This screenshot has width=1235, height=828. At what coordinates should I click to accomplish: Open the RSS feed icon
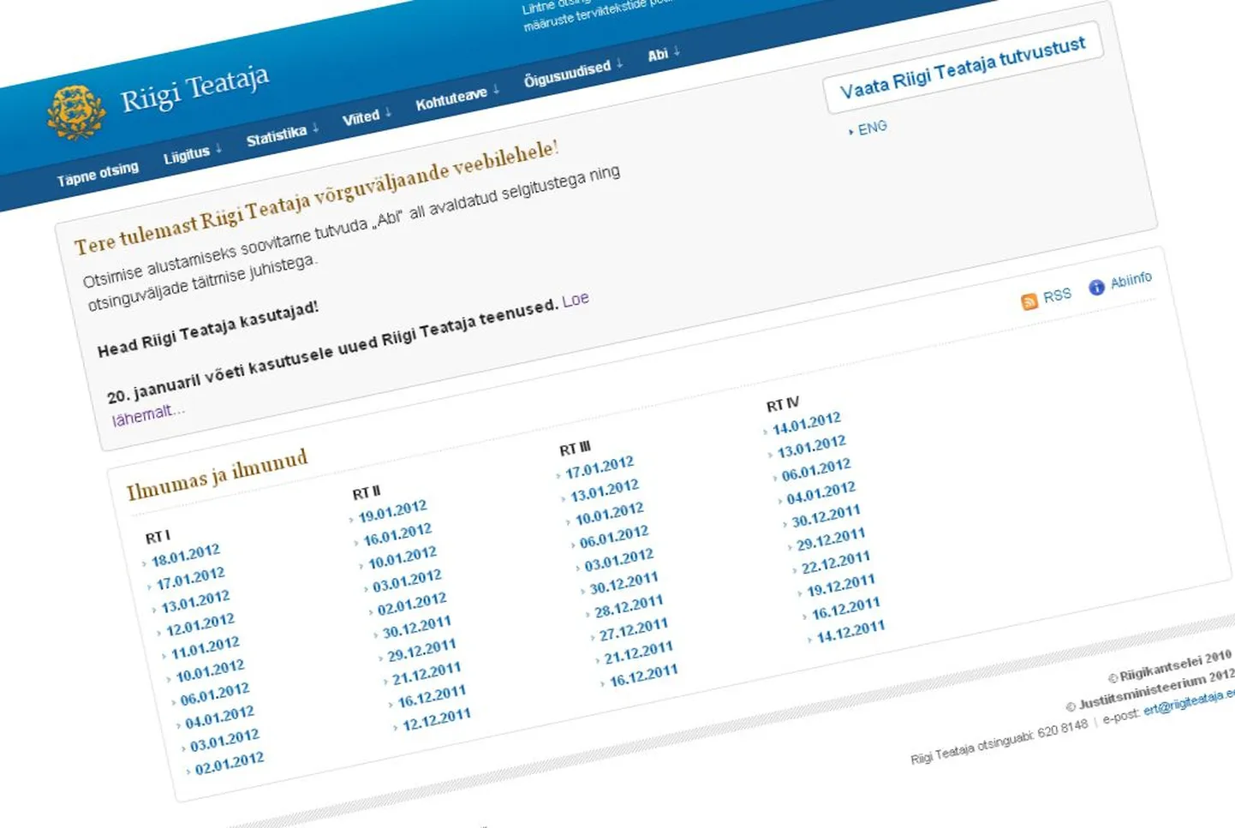(1029, 301)
